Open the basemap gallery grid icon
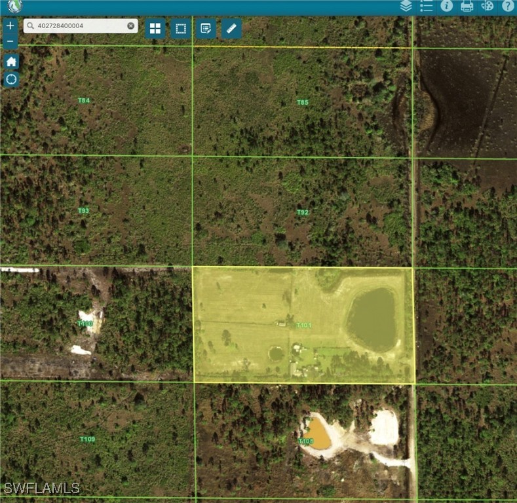Screen dimensions: 517x503 tap(155, 29)
